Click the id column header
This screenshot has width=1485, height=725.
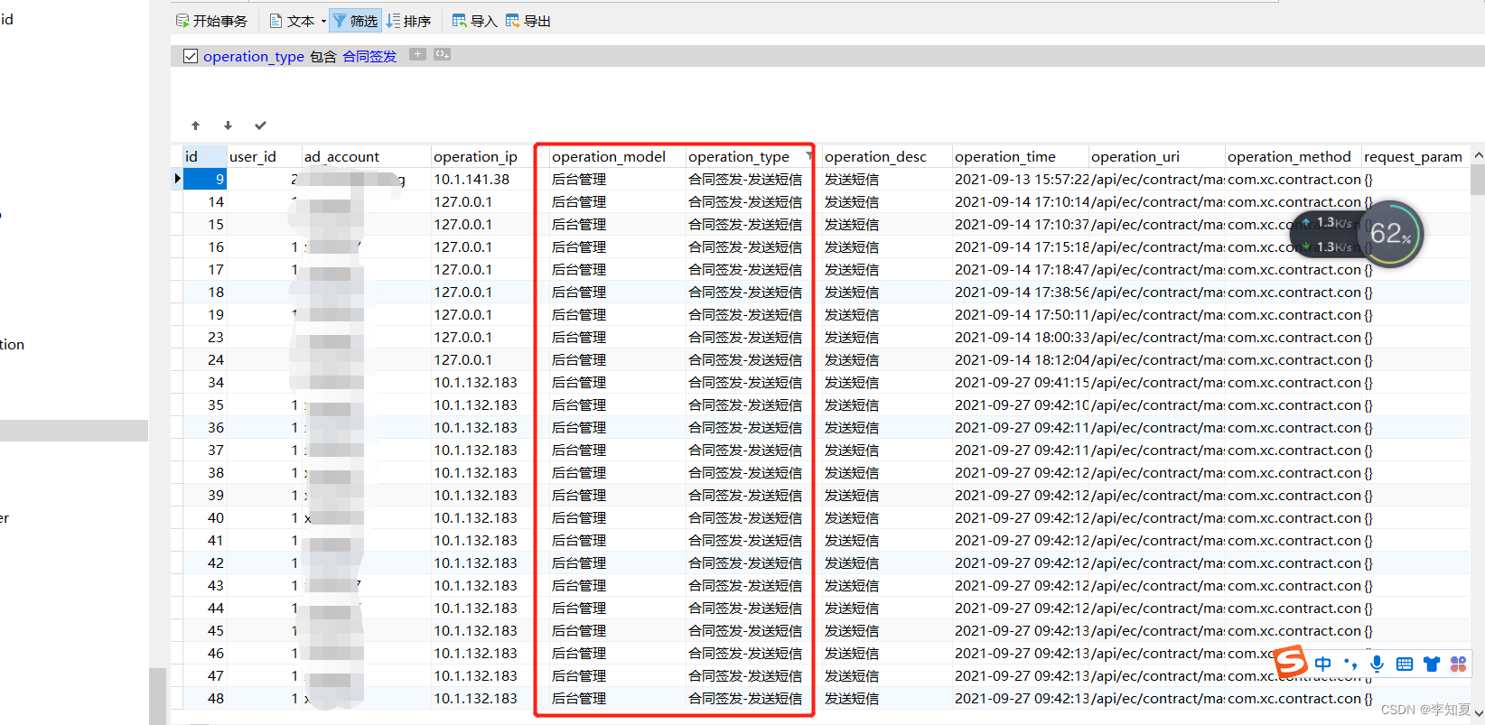204,156
